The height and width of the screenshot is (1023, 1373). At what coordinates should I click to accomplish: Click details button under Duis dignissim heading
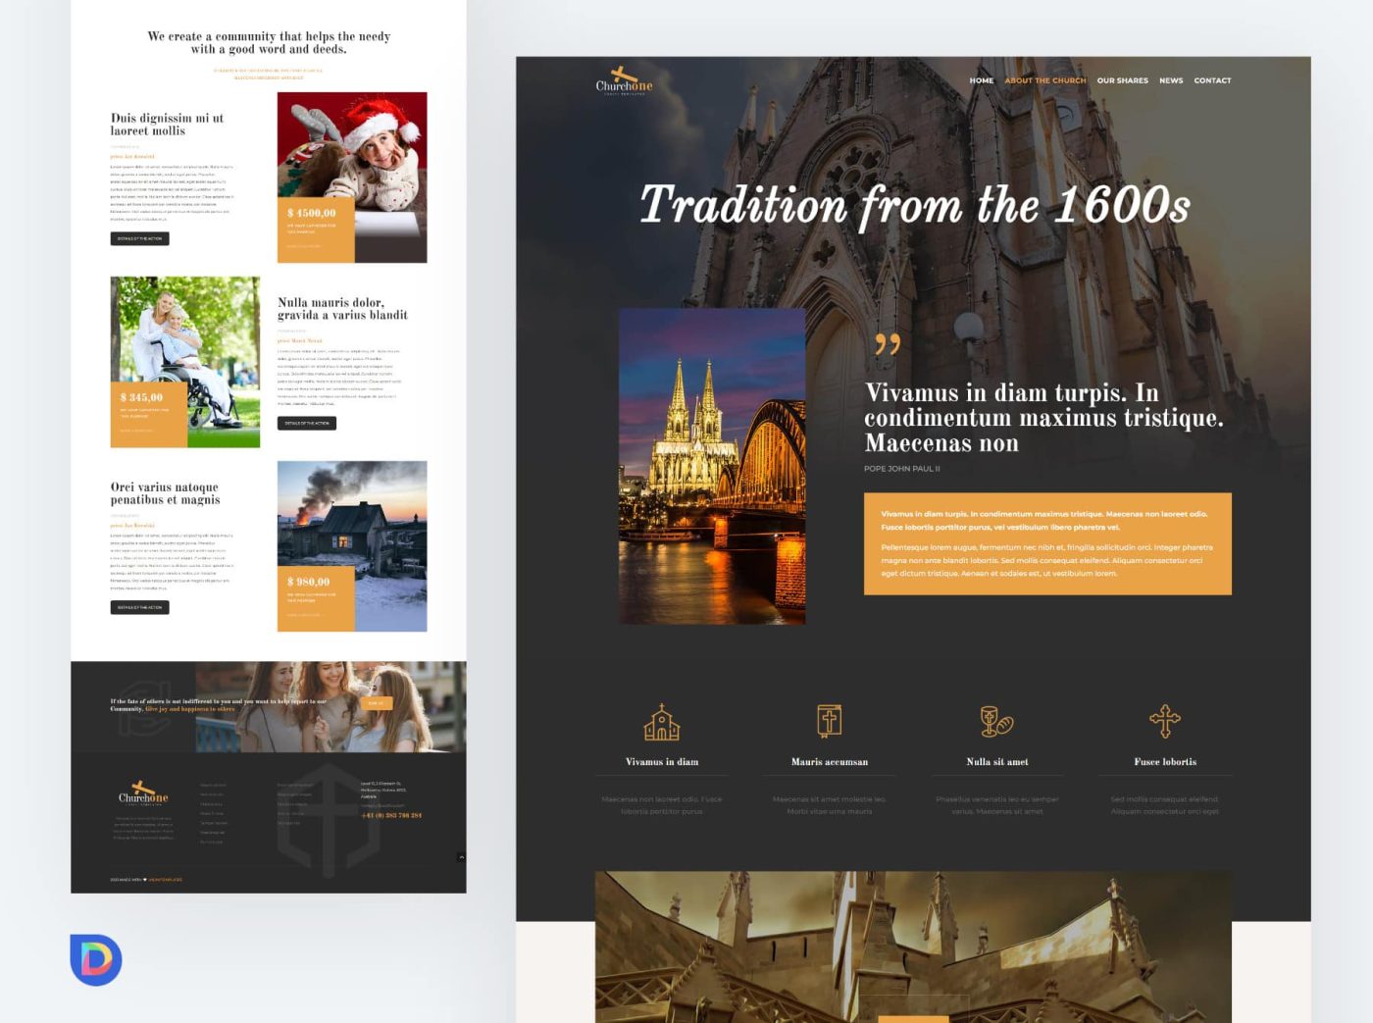[139, 238]
